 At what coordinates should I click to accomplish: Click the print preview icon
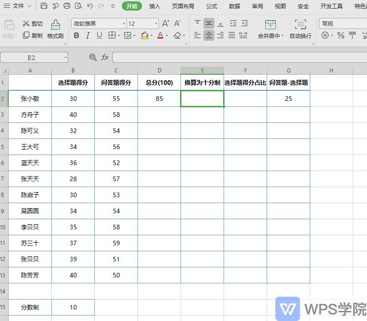(78, 6)
